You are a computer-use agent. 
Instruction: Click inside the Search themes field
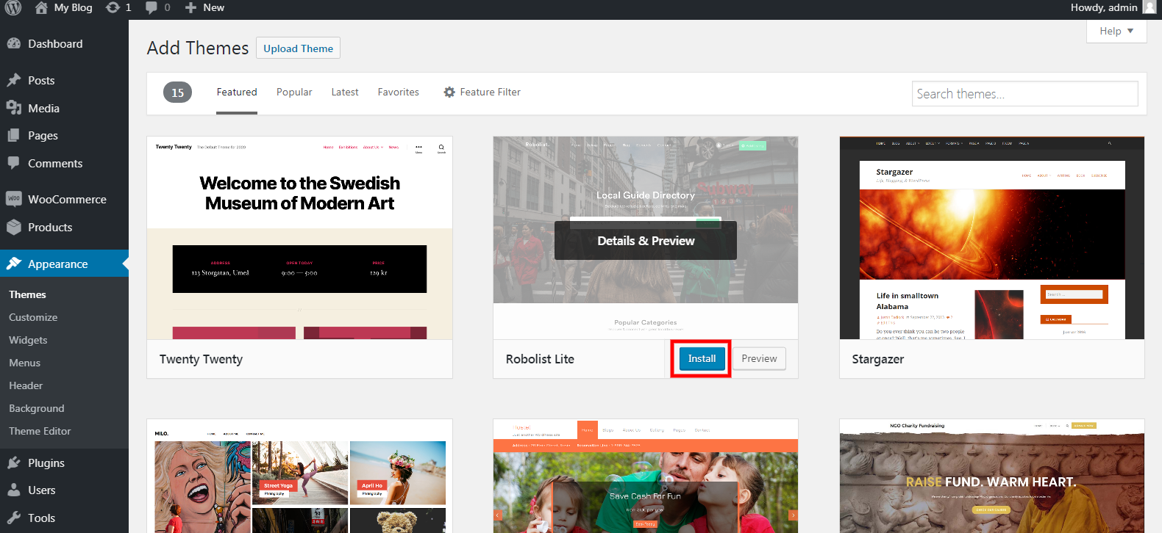pyautogui.click(x=1025, y=93)
